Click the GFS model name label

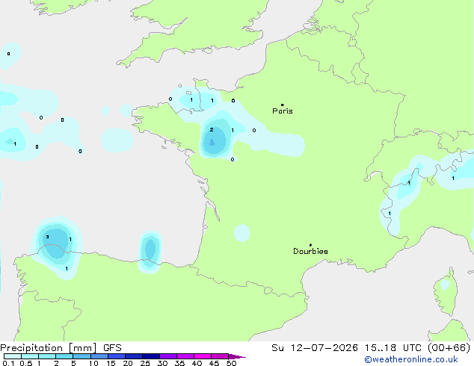[x=112, y=348]
